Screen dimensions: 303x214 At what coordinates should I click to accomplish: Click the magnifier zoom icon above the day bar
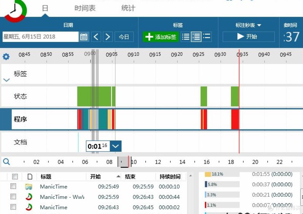pos(6,161)
